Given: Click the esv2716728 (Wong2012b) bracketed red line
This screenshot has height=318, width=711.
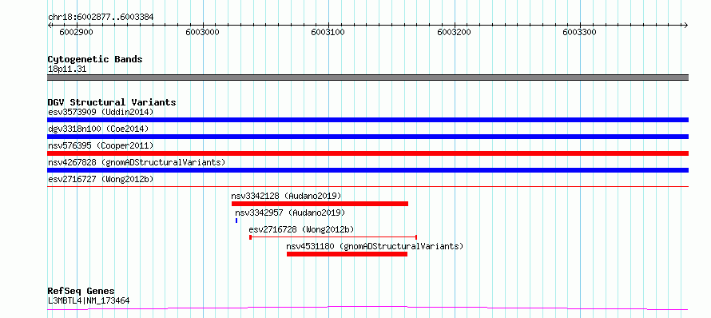Looking at the screenshot, I should point(333,237).
